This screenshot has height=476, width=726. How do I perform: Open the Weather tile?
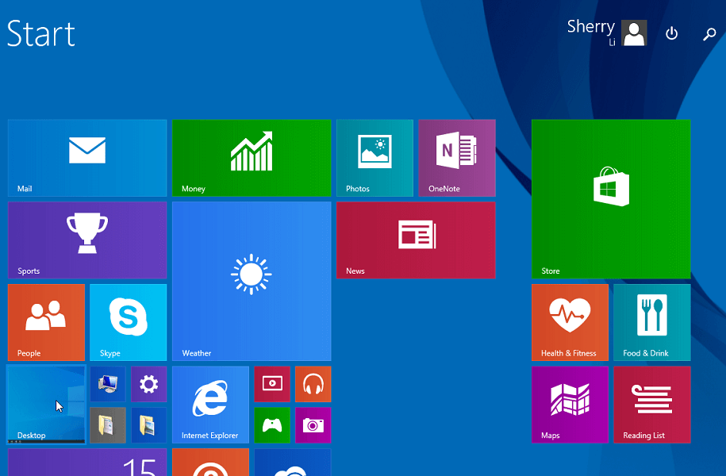(252, 281)
